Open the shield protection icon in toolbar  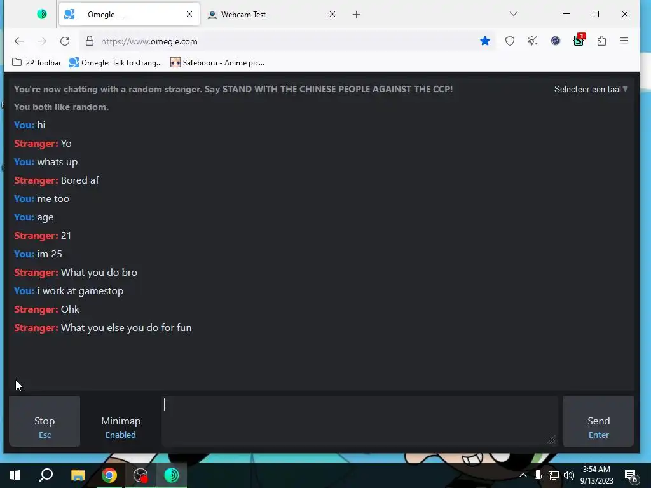pos(510,41)
